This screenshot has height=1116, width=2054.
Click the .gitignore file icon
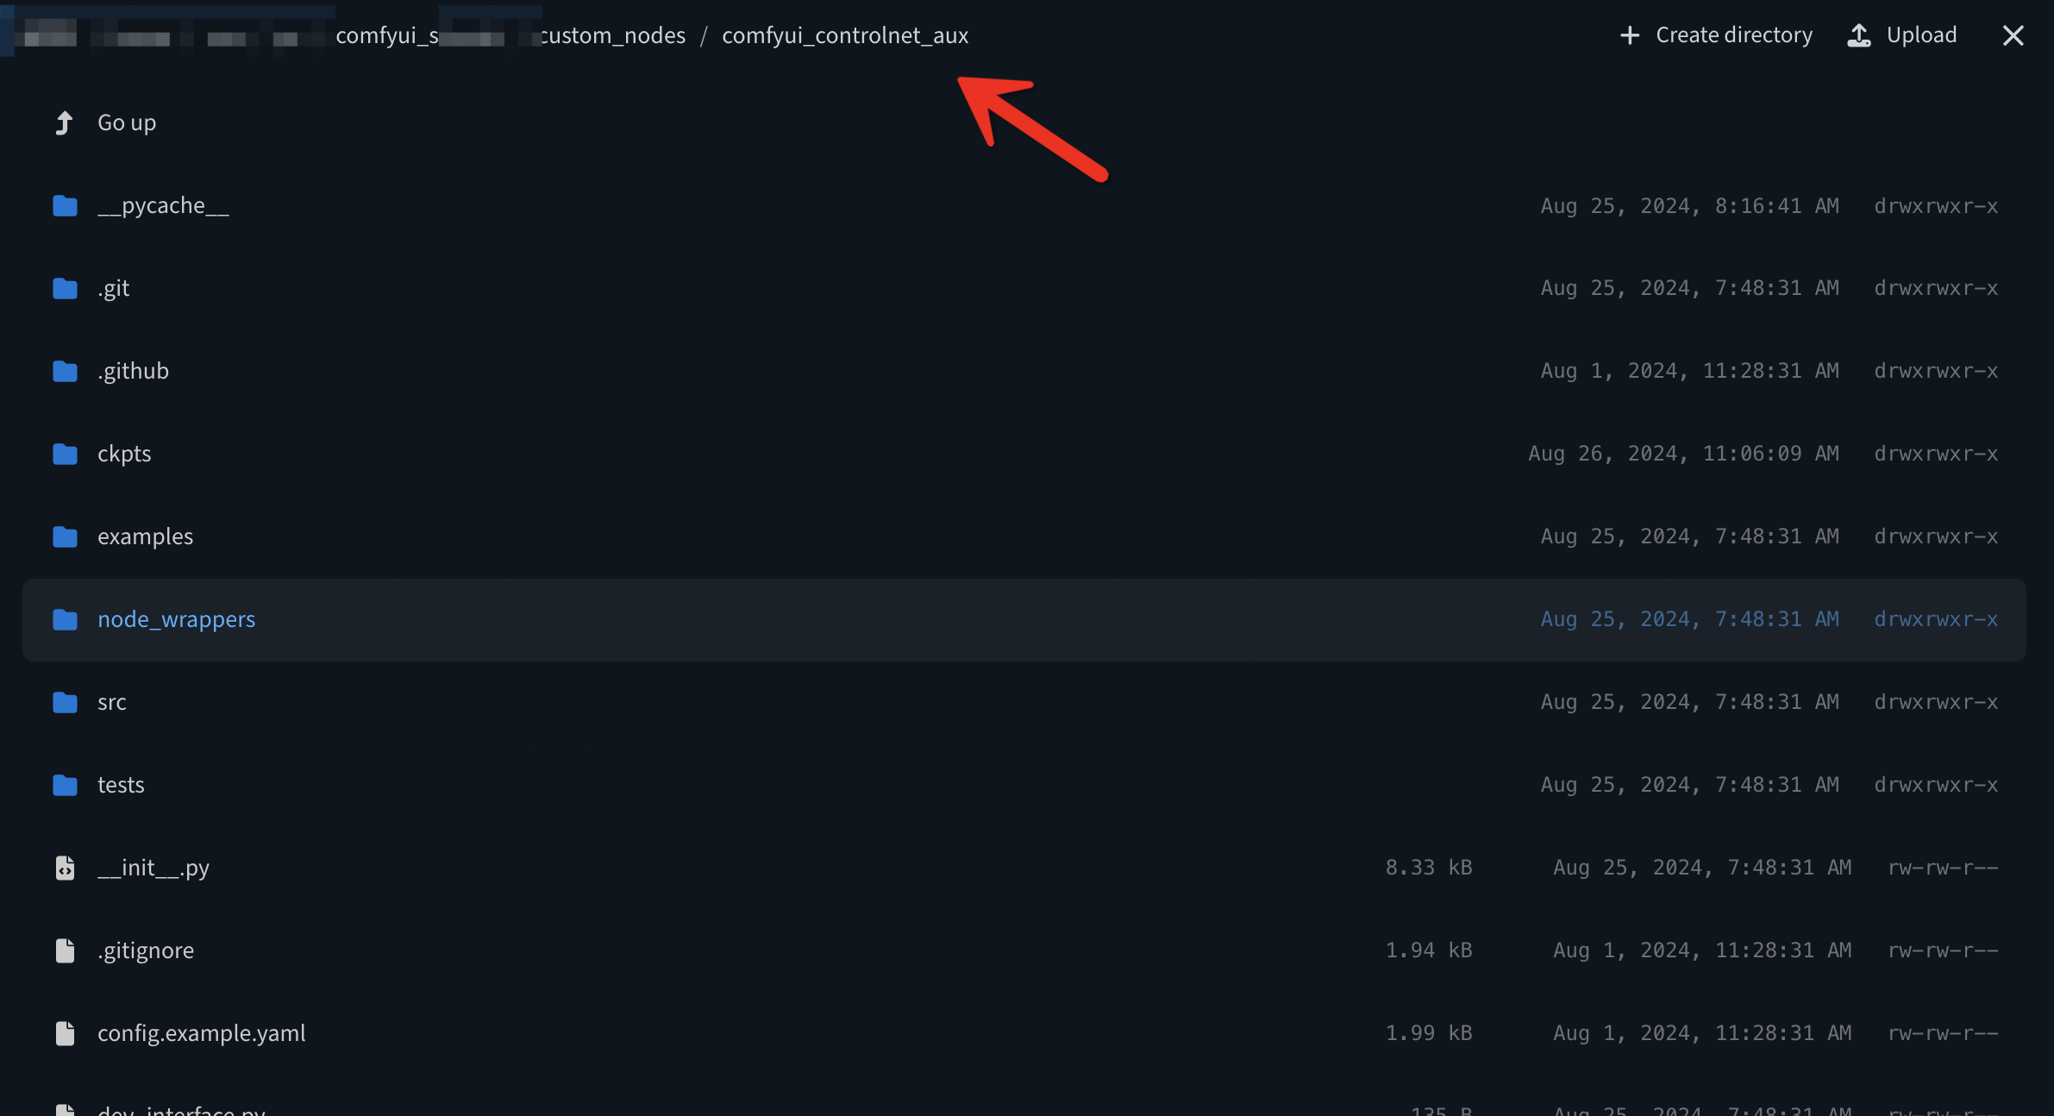(65, 950)
